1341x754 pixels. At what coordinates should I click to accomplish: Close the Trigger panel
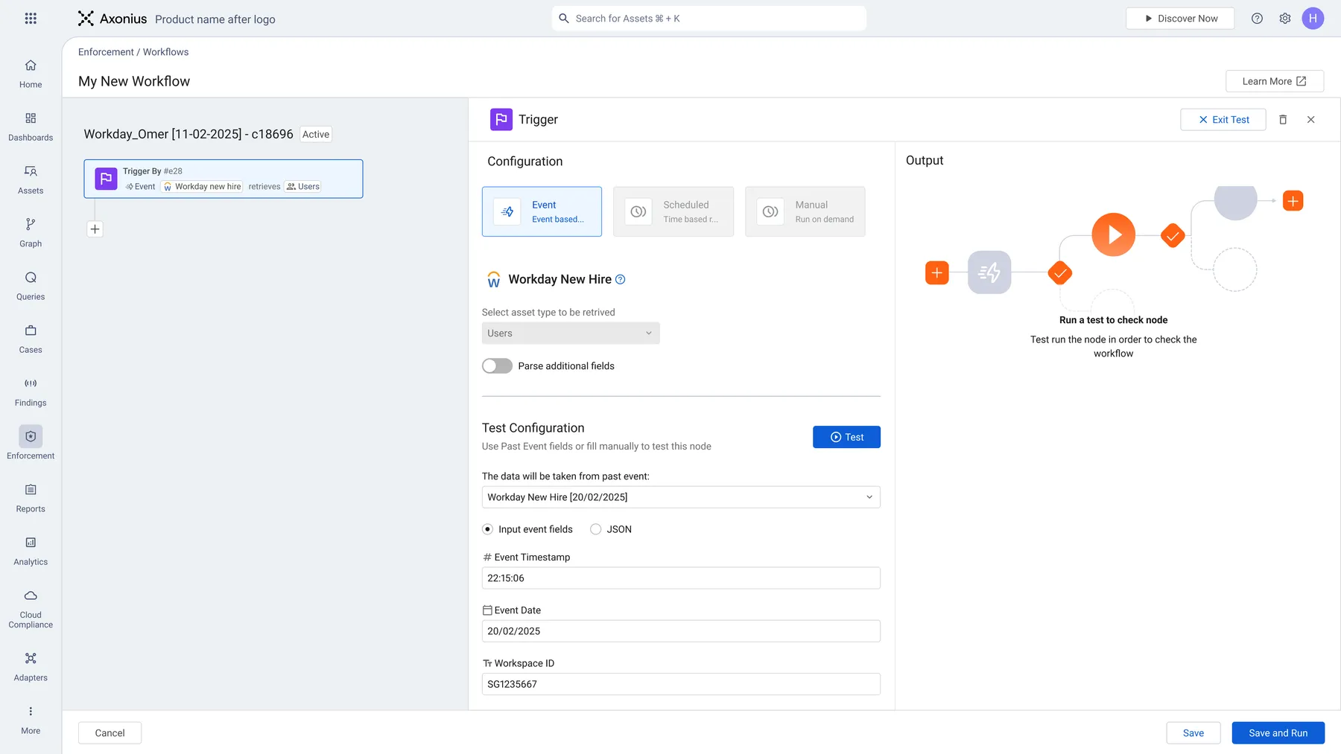point(1311,120)
